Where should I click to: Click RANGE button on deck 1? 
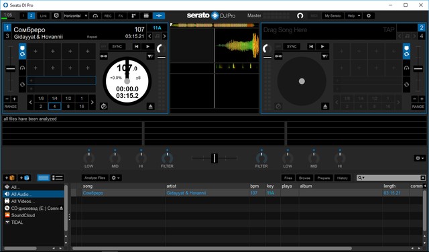11,107
